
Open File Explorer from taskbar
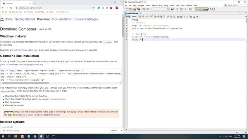(x=16, y=136)
